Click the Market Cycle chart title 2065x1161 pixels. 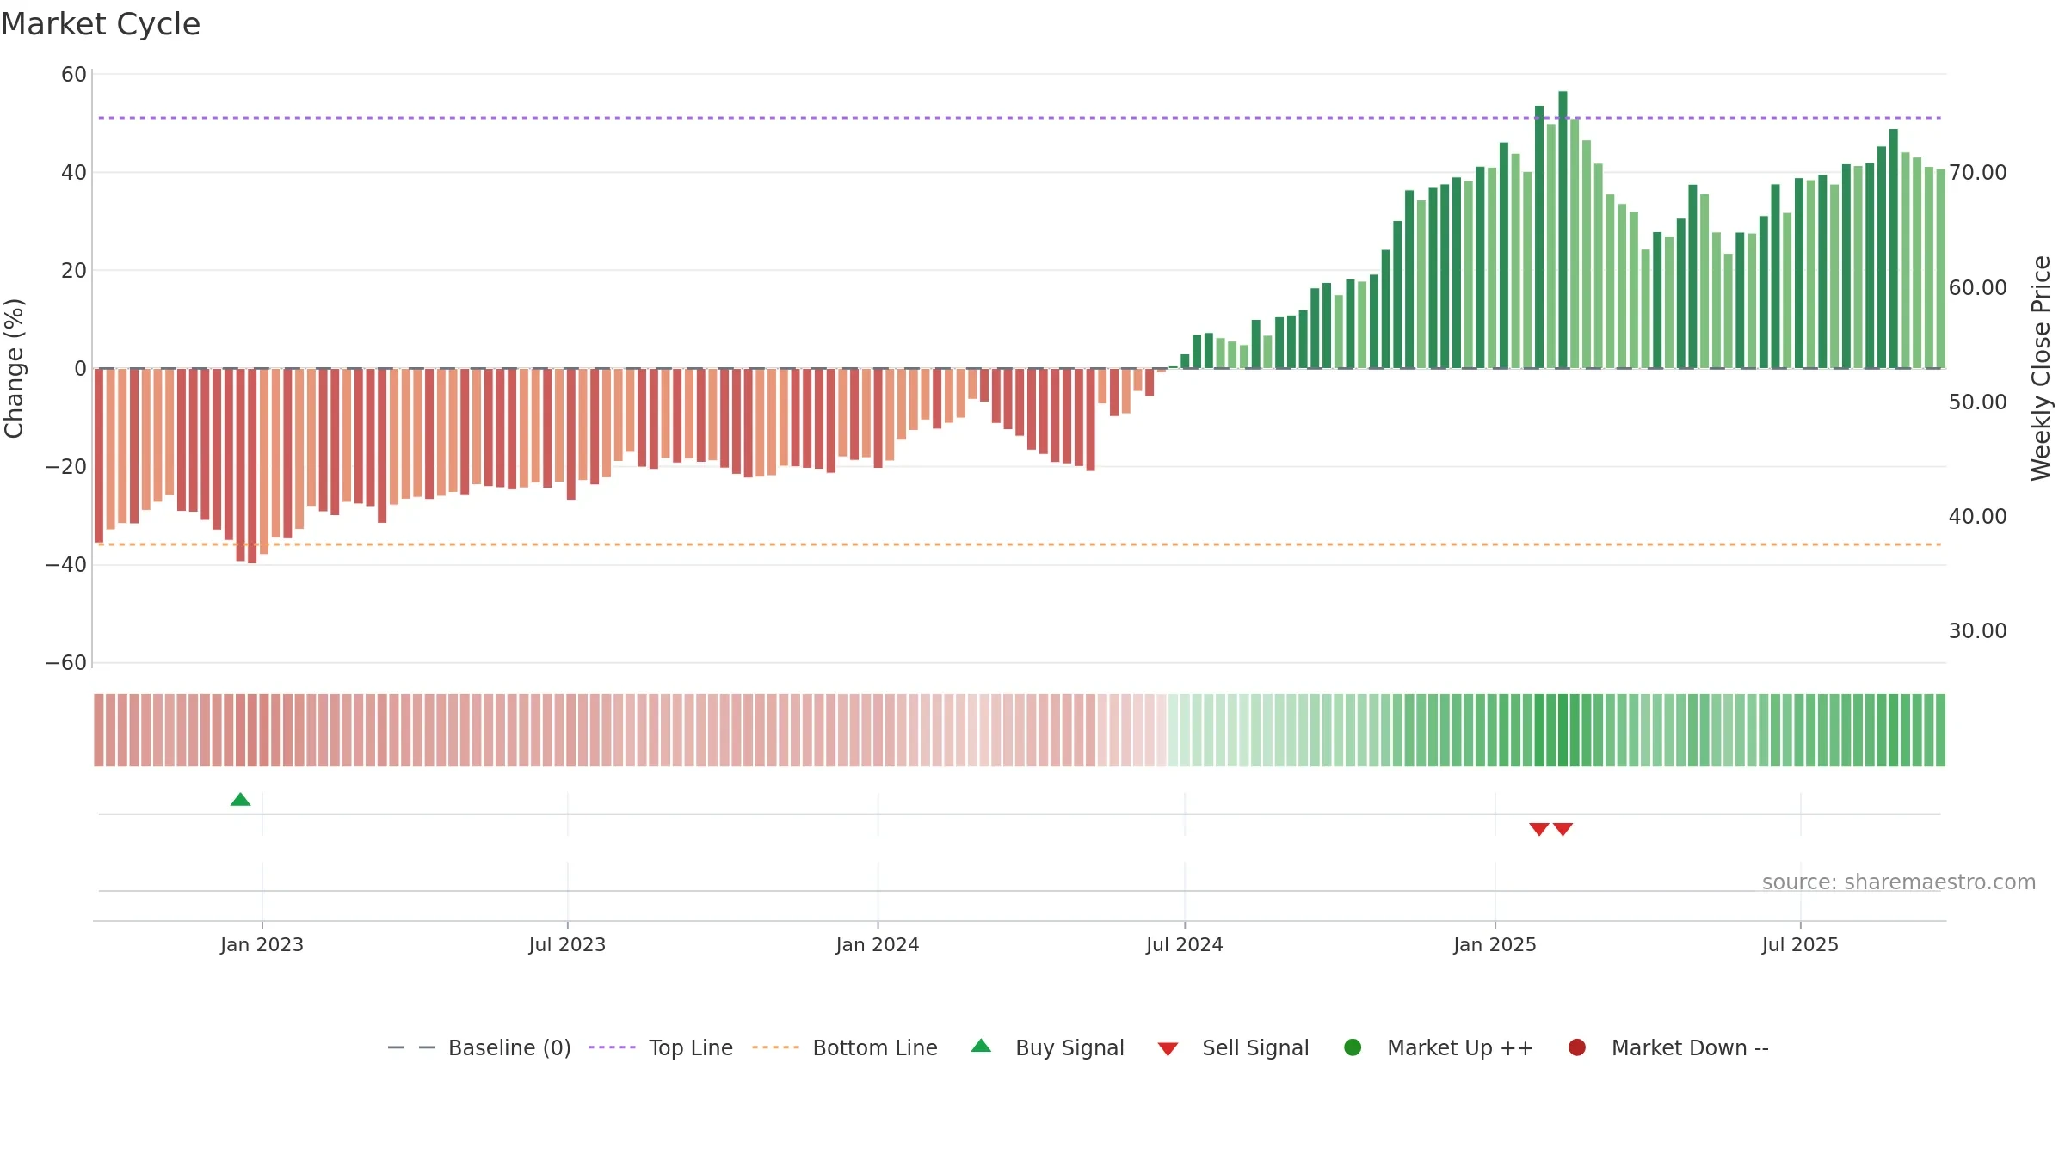tap(101, 24)
